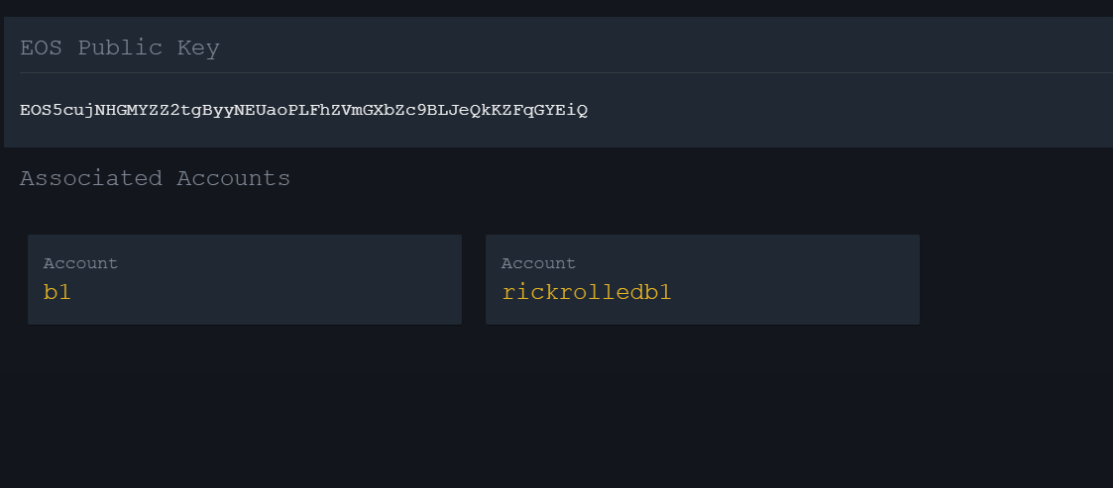Open the rickrolledb1 account link
The height and width of the screenshot is (488, 1113).
pos(587,292)
